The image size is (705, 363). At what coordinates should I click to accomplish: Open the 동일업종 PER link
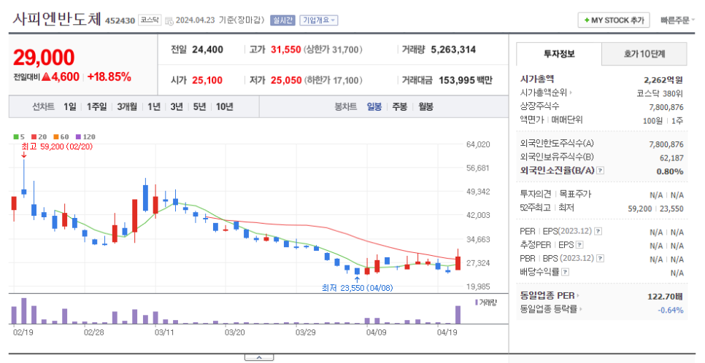pos(550,296)
